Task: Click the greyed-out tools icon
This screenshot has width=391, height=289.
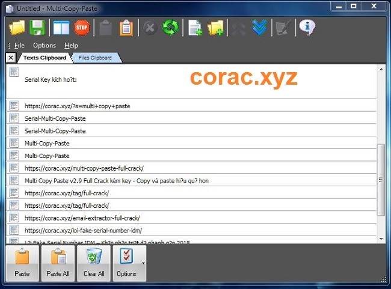Action: 238,28
